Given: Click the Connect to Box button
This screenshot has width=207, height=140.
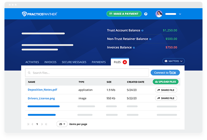Looking at the screenshot, I should 165,72.
